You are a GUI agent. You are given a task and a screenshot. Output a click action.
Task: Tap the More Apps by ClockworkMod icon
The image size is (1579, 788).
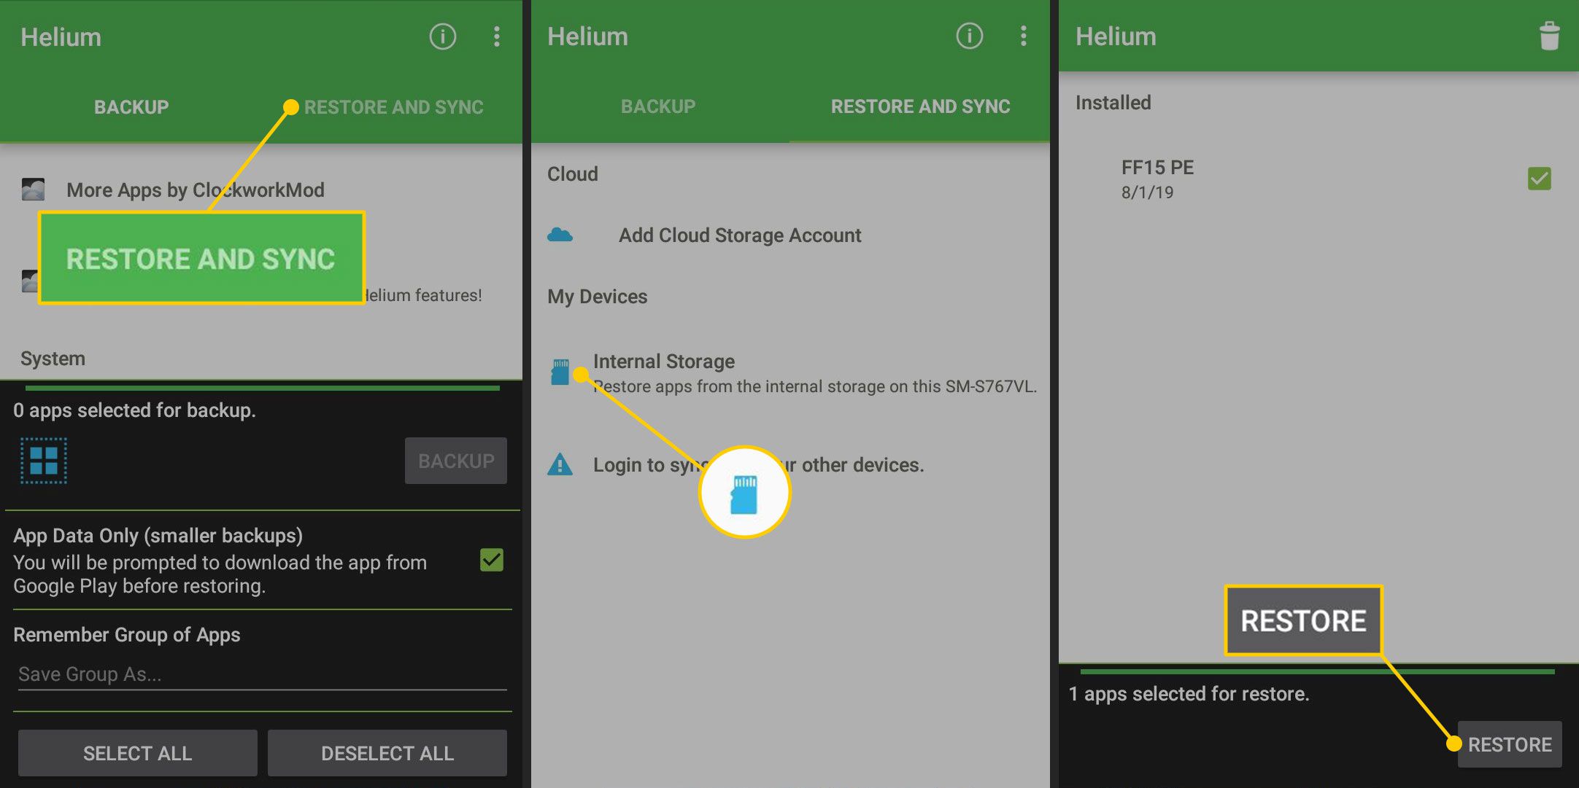coord(33,190)
